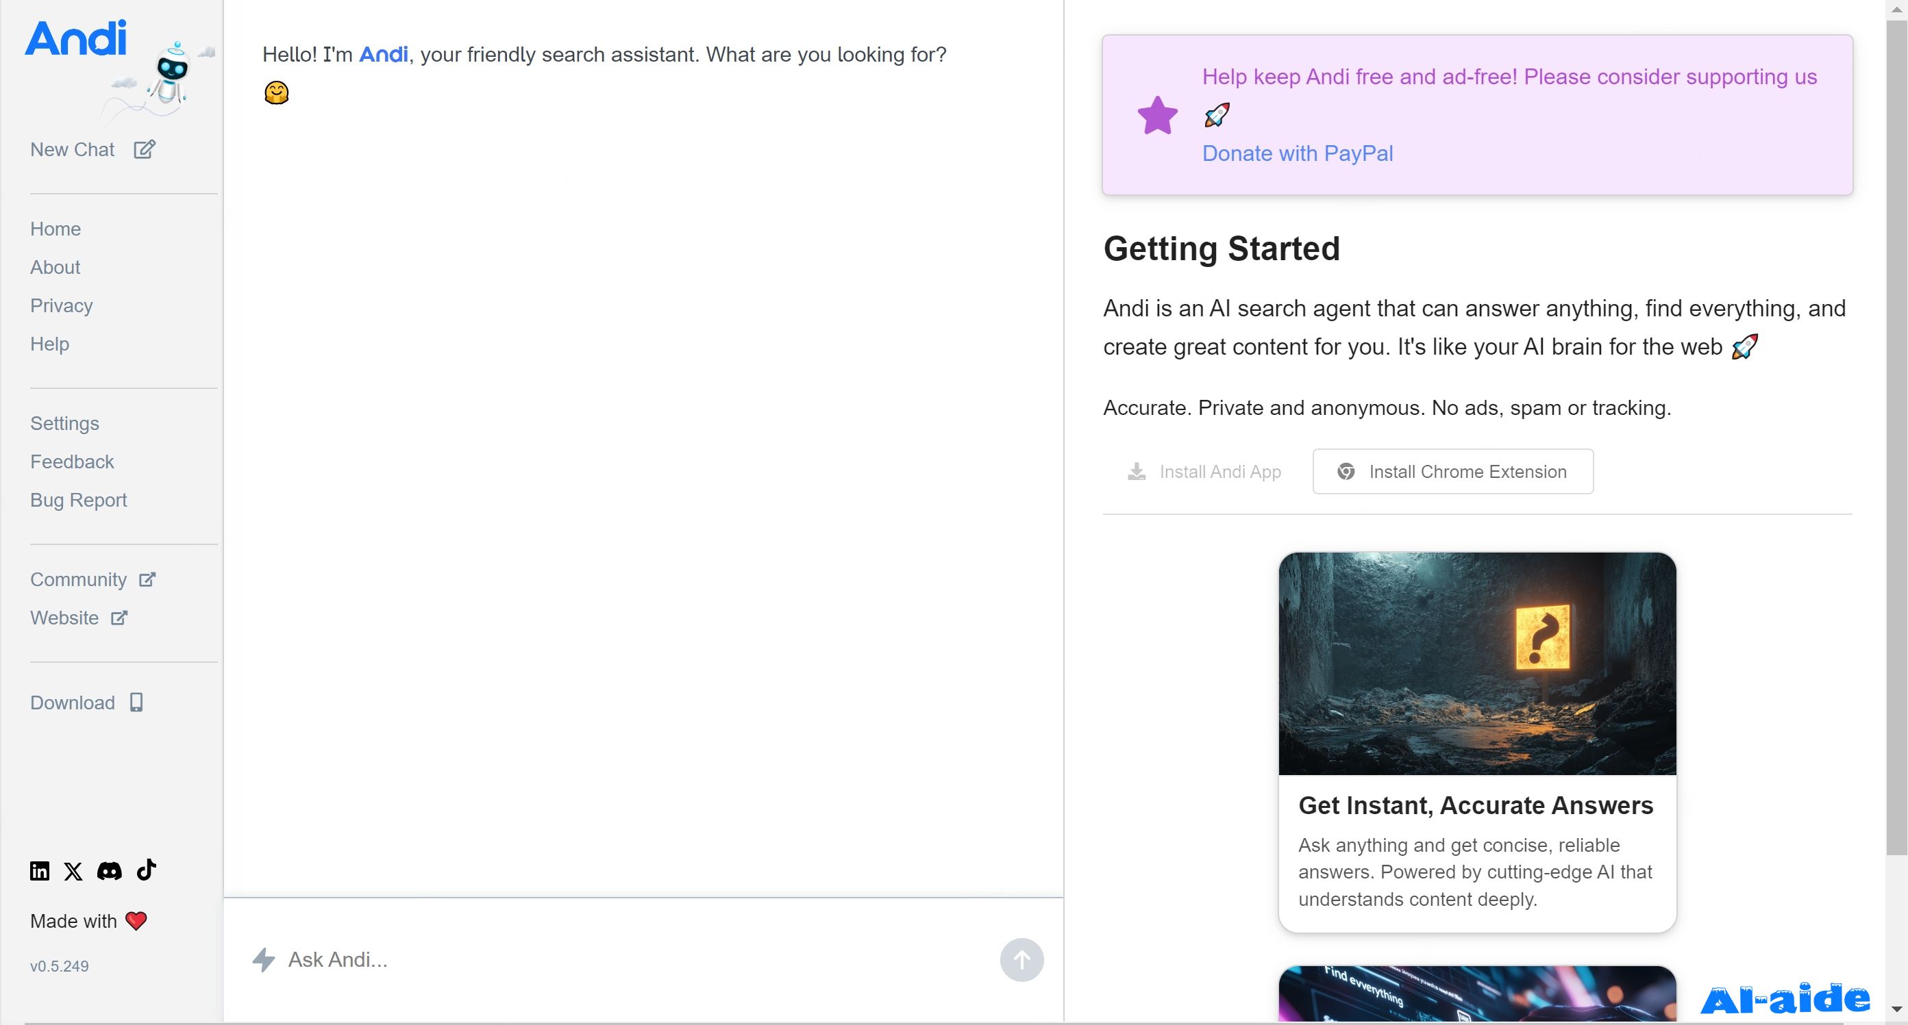
Task: Click the purple star icon in the donation banner
Action: [1157, 115]
